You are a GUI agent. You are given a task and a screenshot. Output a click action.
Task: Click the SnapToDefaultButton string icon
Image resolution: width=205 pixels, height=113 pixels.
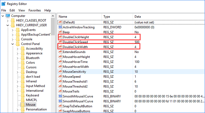60,106
